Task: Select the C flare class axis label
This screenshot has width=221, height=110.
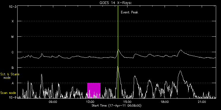Action: [13, 52]
